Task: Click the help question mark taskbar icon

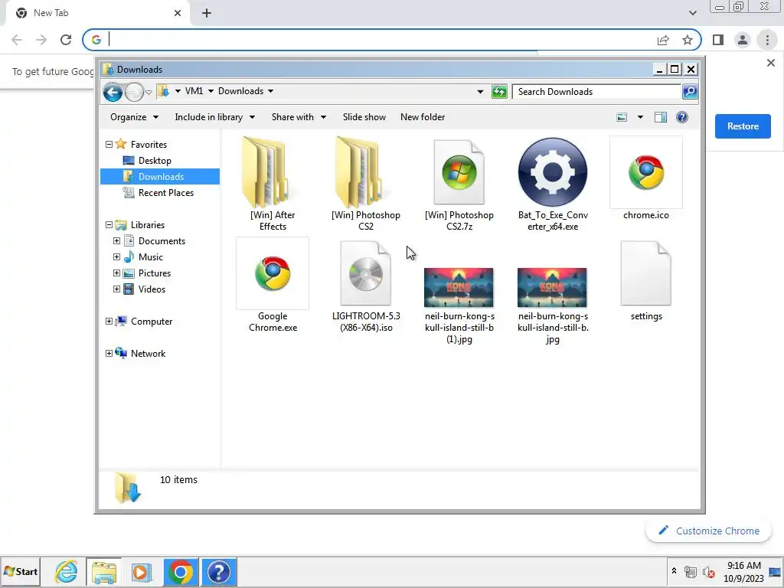Action: [x=218, y=571]
